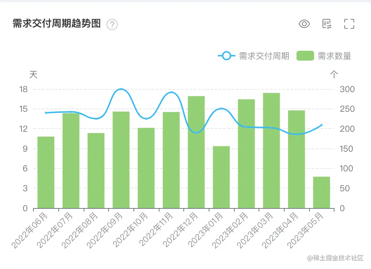Click the blue line legend marker
Screen dimensions: 371x269
227,56
